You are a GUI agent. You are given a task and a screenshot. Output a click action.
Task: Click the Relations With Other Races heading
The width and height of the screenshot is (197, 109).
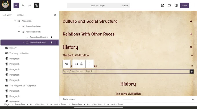point(89,34)
